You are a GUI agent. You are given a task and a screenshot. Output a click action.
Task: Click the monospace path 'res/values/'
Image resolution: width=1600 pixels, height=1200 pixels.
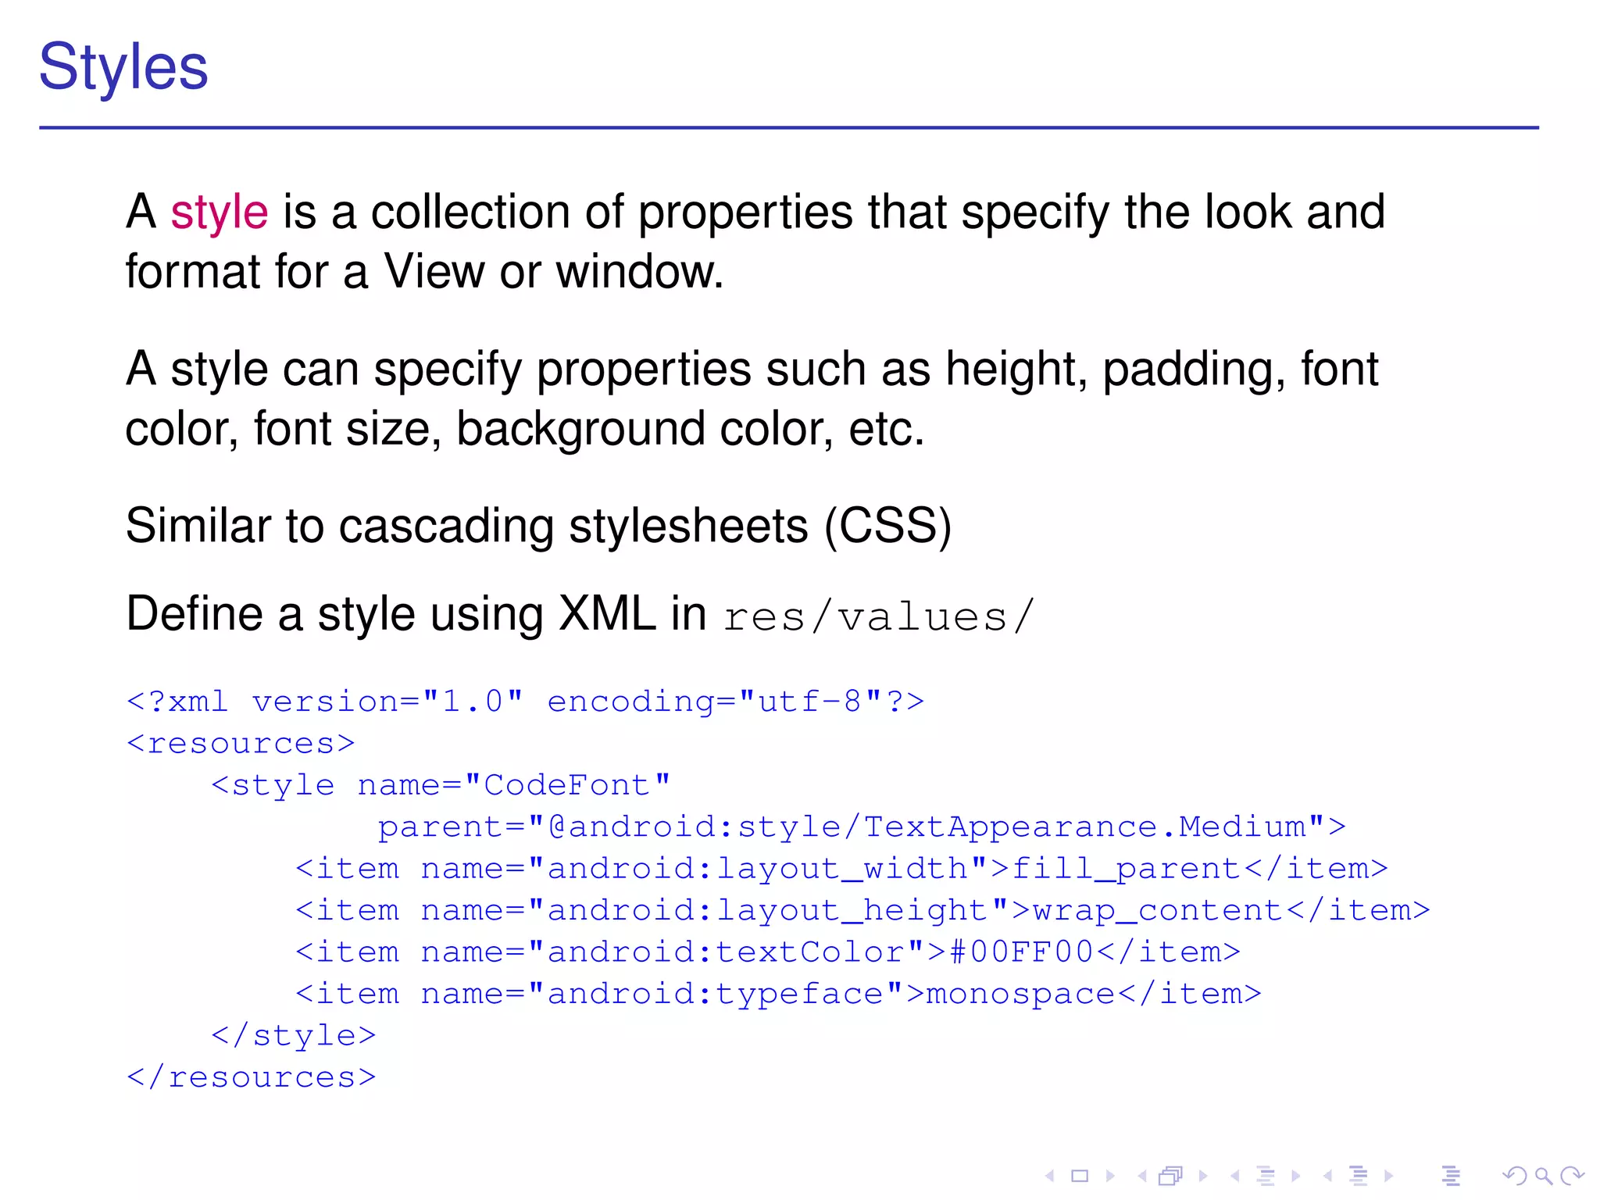[x=879, y=616]
